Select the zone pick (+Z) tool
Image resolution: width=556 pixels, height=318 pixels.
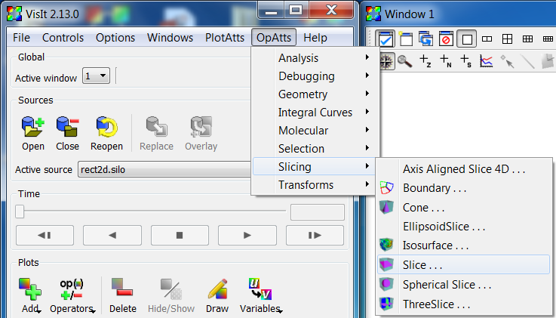point(425,61)
